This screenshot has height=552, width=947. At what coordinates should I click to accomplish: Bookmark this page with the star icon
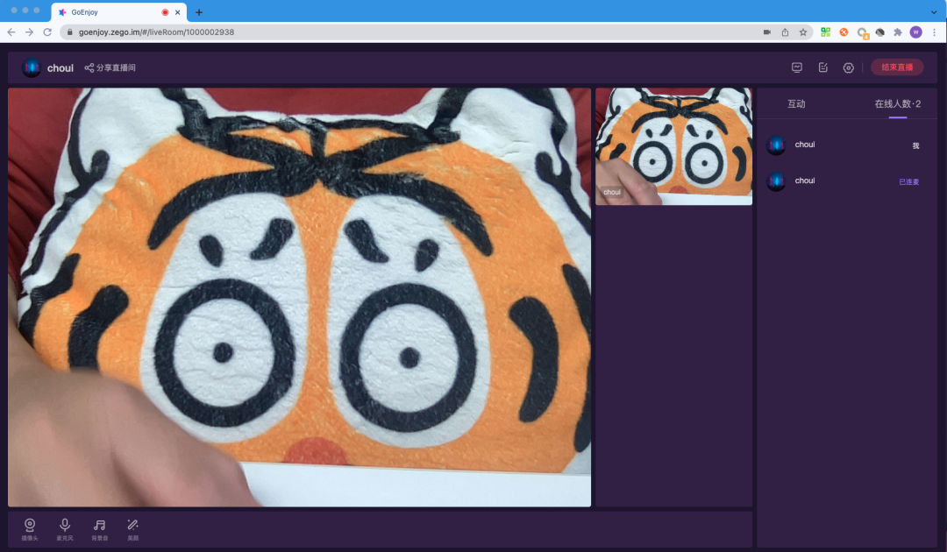802,32
